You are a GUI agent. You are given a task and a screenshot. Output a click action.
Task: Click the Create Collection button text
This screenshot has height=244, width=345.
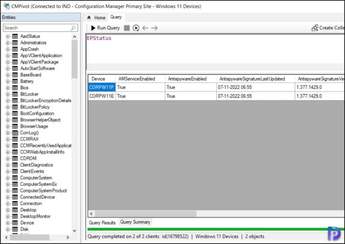332,28
